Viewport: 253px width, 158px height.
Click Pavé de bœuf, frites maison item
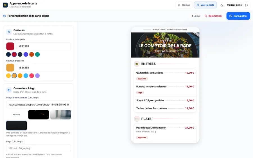pos(165,132)
